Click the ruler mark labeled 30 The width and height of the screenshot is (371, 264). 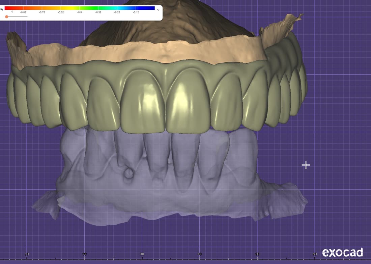(x=142, y=254)
